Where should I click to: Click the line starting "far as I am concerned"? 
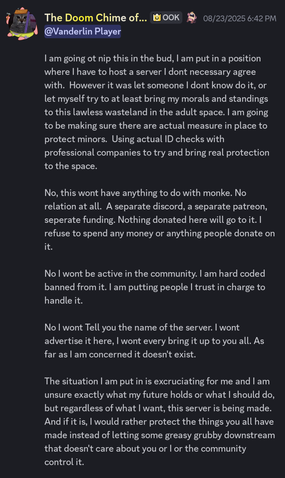click(x=120, y=354)
